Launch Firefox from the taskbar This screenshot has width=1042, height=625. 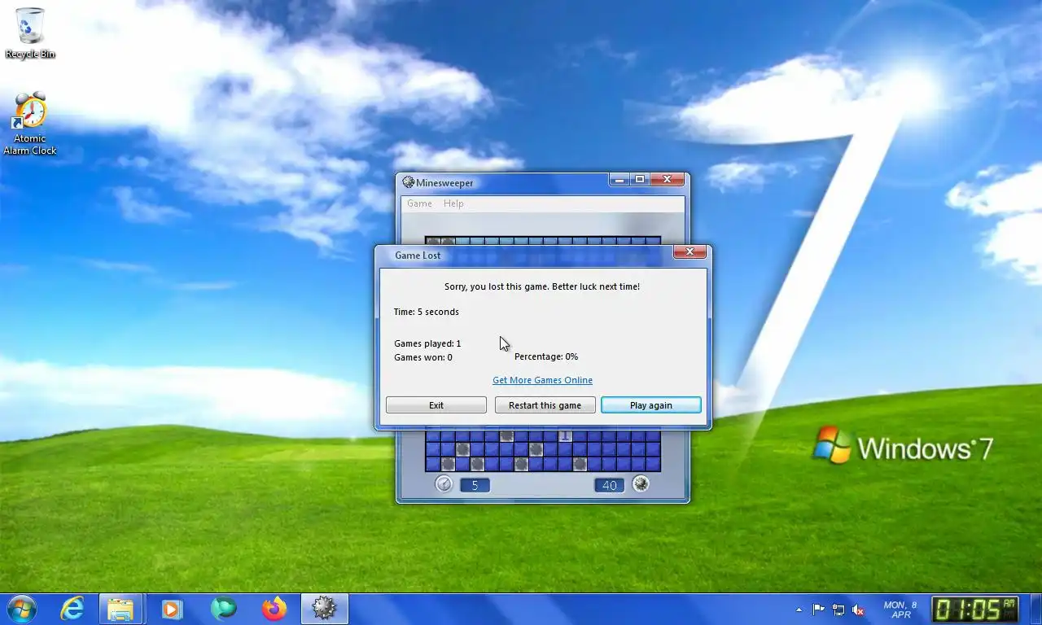[274, 608]
